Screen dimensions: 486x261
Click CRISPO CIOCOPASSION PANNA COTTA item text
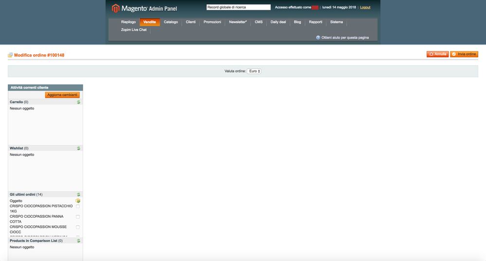36,219
